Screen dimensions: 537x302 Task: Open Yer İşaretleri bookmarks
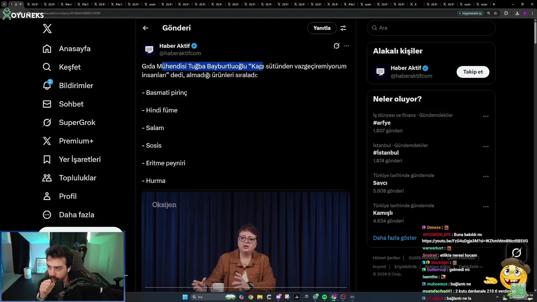click(71, 159)
